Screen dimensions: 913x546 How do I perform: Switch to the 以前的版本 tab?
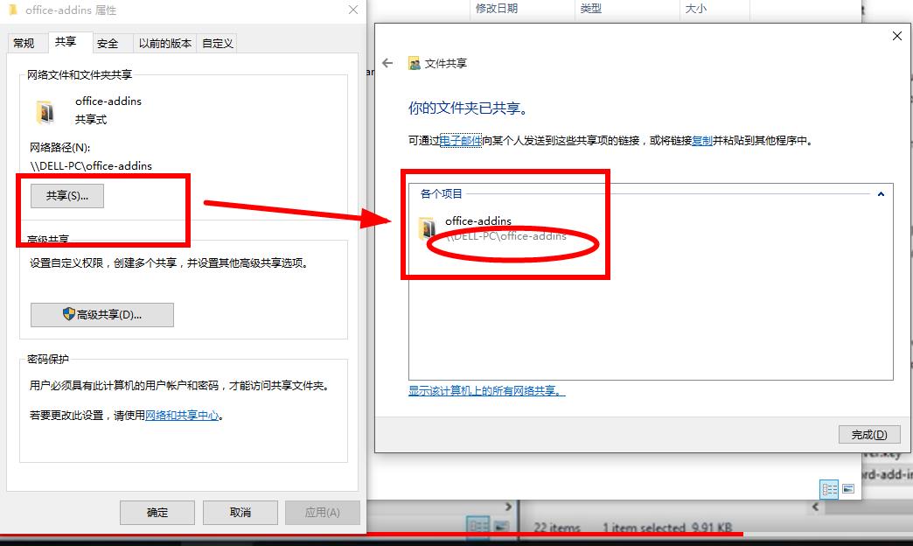(164, 42)
